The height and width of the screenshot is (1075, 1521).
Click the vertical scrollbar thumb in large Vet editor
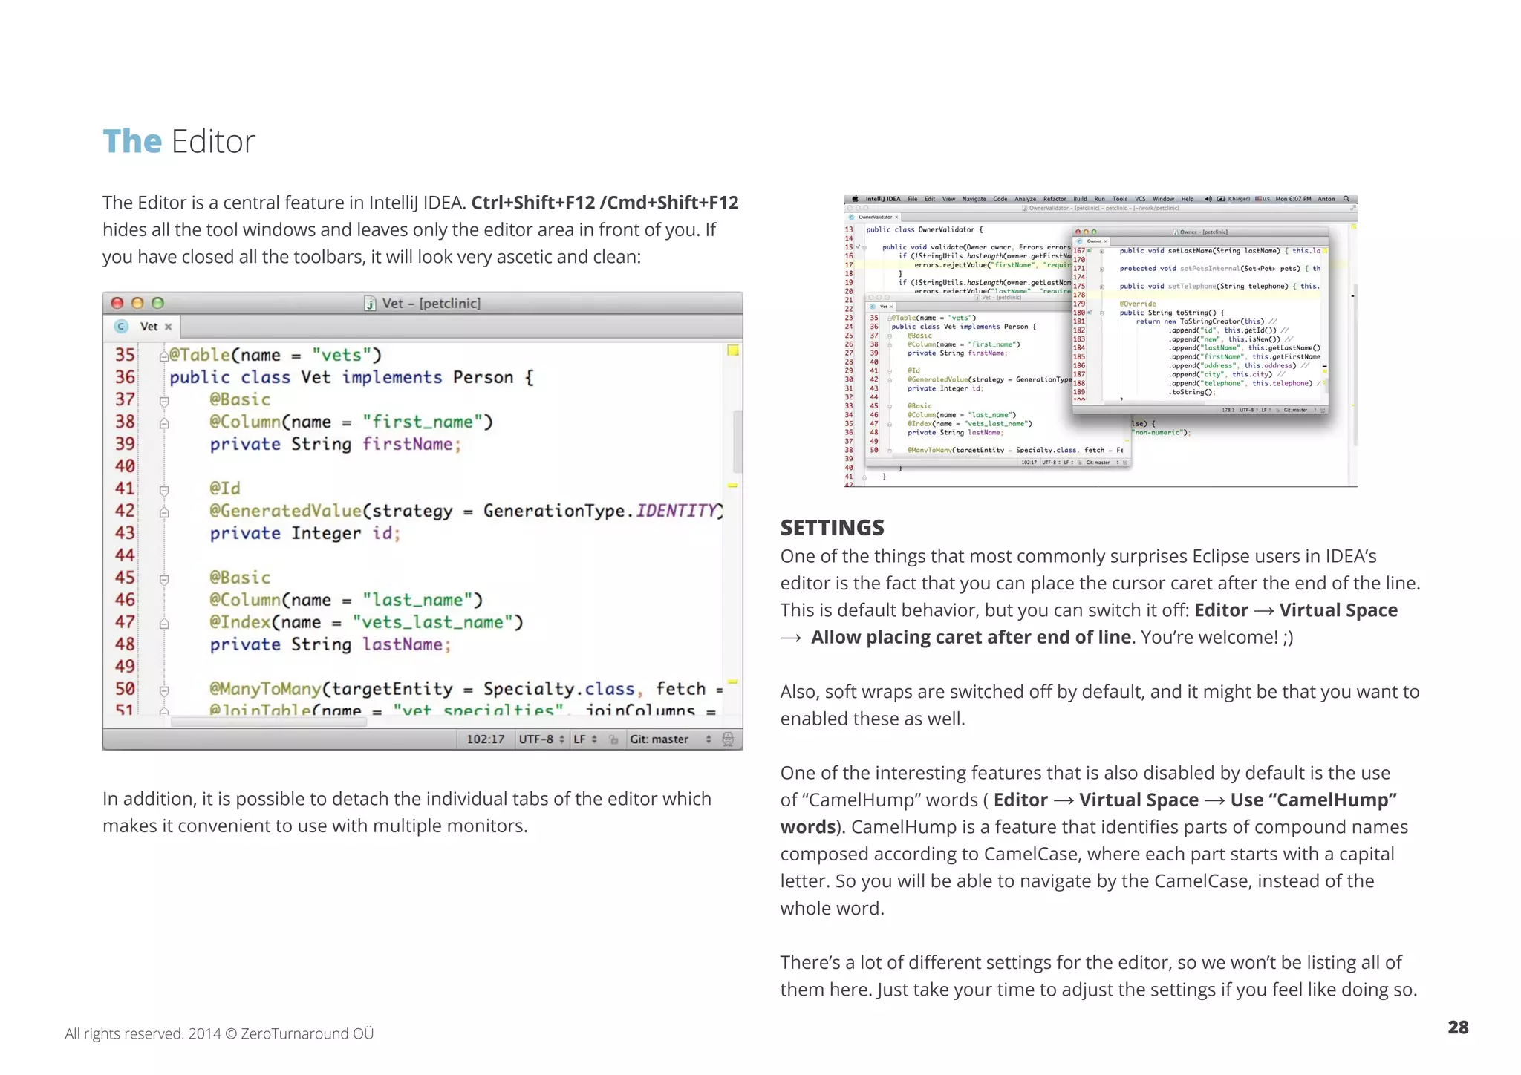(737, 442)
